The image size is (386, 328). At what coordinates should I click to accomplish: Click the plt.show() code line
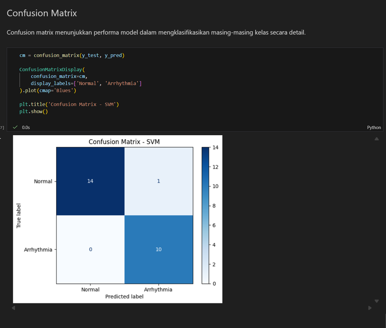[33, 111]
